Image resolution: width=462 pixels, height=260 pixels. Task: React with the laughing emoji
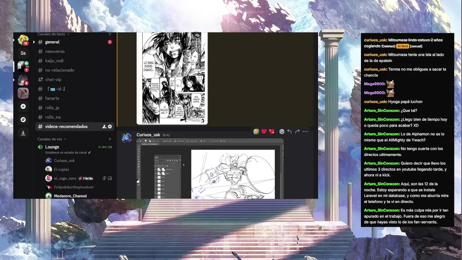coord(256,131)
